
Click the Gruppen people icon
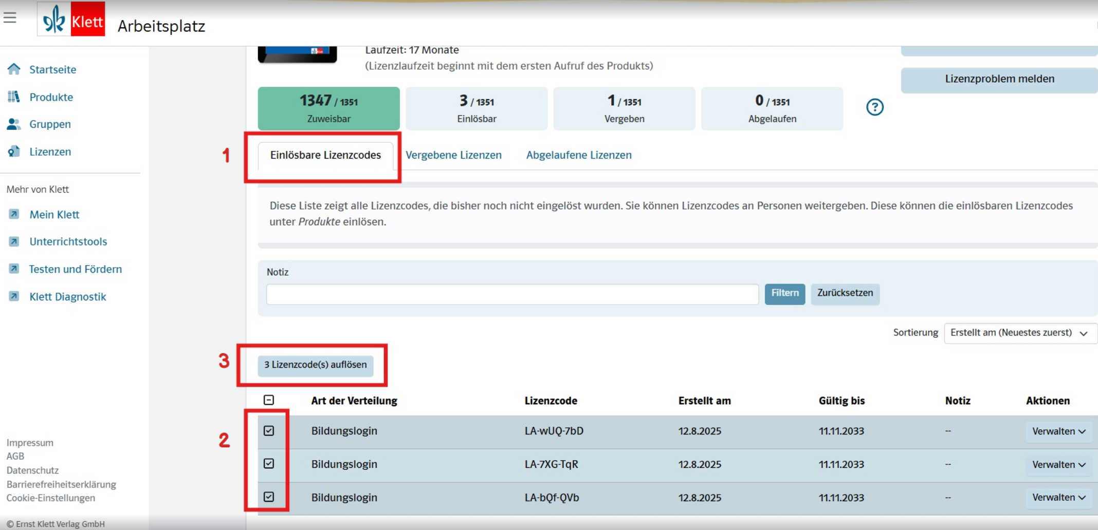(x=14, y=124)
